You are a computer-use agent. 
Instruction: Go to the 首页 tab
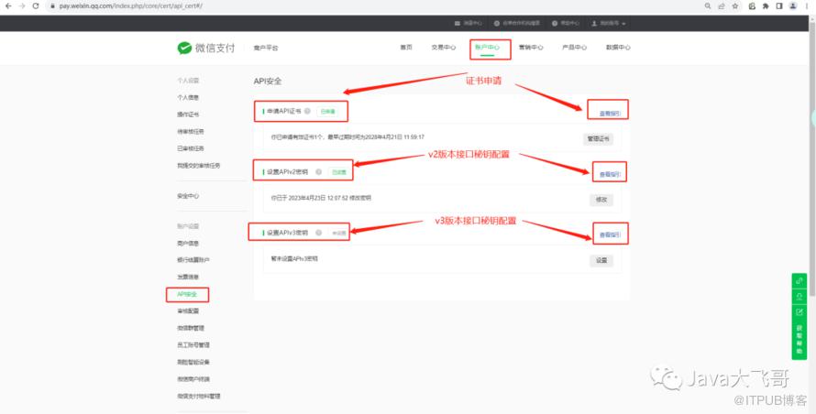[x=406, y=48]
